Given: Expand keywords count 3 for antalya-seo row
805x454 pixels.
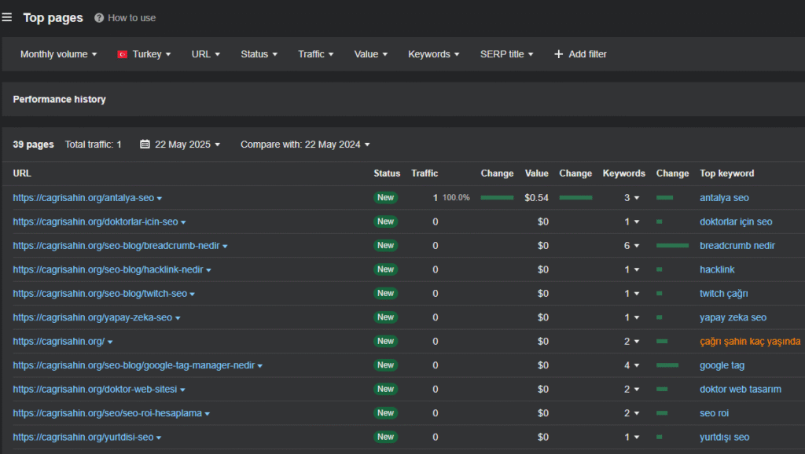Looking at the screenshot, I should pyautogui.click(x=631, y=197).
